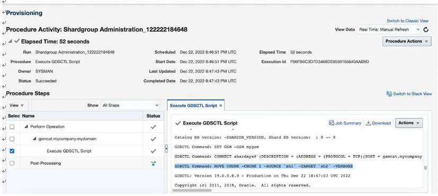Click the Copyright Oracle output line

[x=242, y=185]
